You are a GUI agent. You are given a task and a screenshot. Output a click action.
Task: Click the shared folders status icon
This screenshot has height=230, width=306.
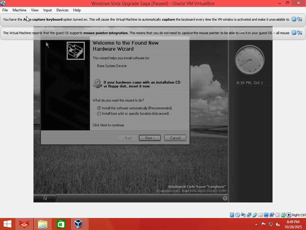point(260,215)
